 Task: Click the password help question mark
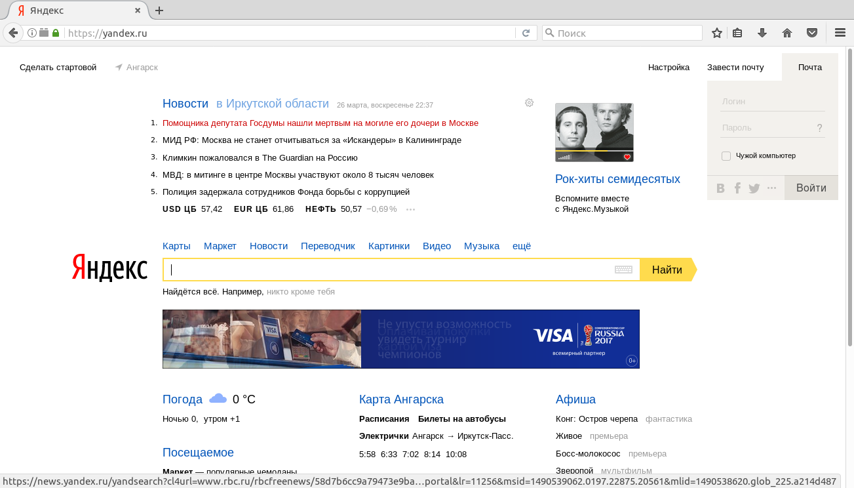(819, 128)
